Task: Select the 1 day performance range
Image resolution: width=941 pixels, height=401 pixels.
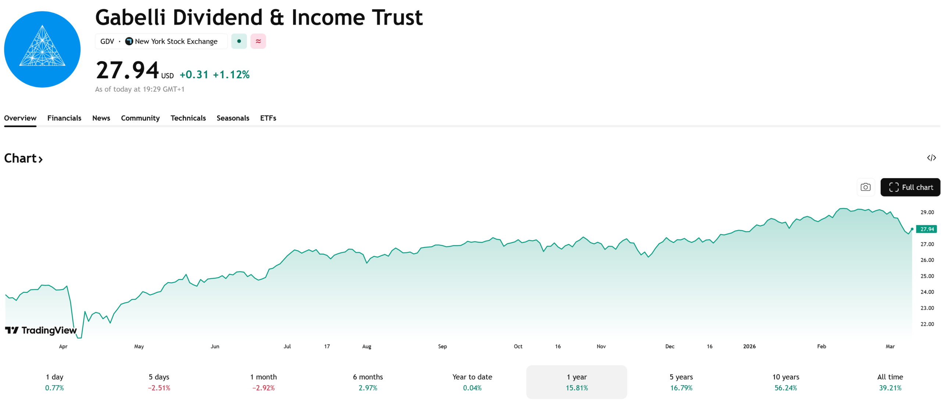Action: coord(54,382)
